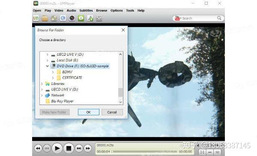The width and height of the screenshot is (257, 156).
Task: Click the green playlist toolbar icon
Action: (81, 18)
